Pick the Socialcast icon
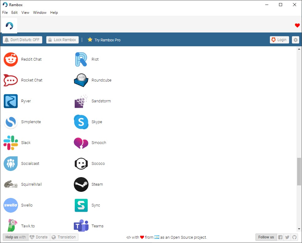 (11, 164)
